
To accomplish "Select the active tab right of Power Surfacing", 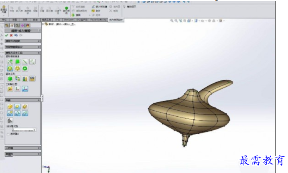I will pyautogui.click(x=116, y=20).
